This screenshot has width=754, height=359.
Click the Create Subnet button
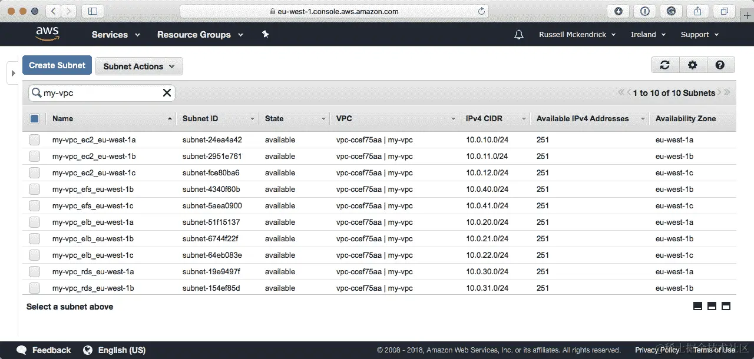[57, 65]
